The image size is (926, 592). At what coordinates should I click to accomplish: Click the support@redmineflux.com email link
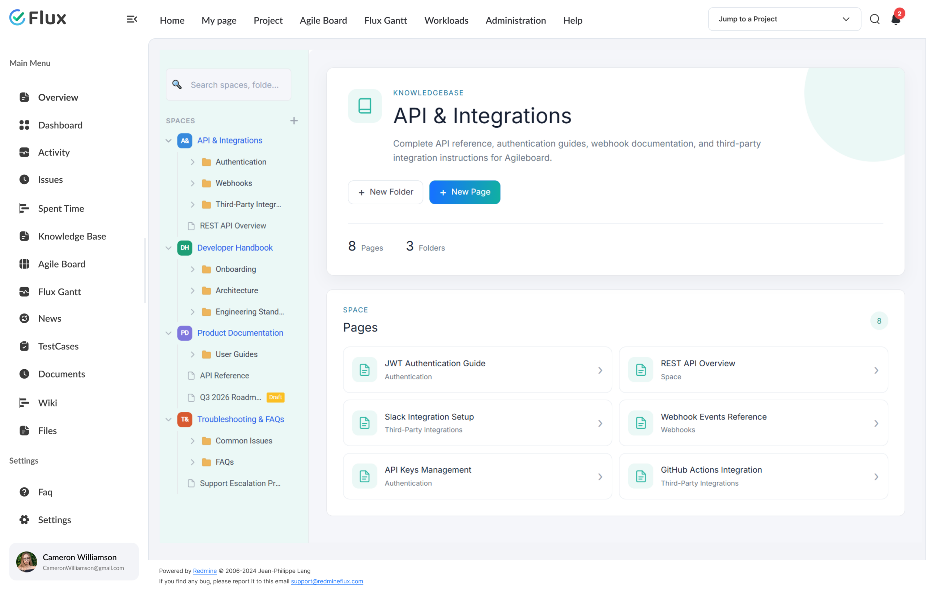click(x=327, y=581)
